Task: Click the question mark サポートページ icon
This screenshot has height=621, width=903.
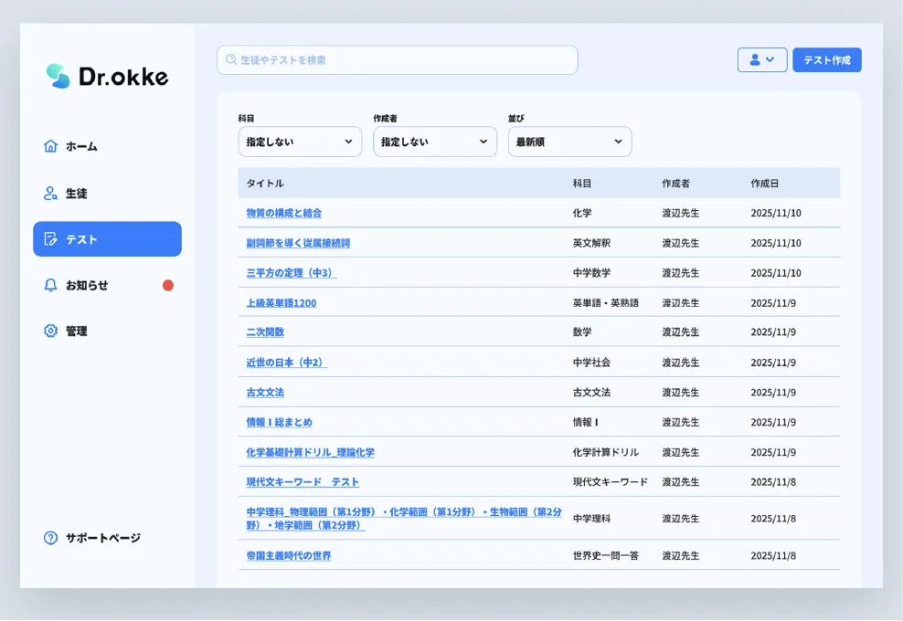Action: (x=49, y=538)
